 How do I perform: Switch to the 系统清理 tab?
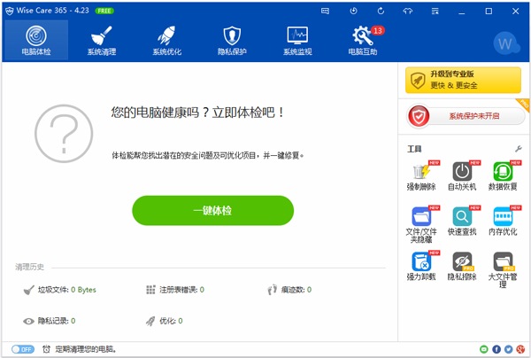(x=102, y=41)
